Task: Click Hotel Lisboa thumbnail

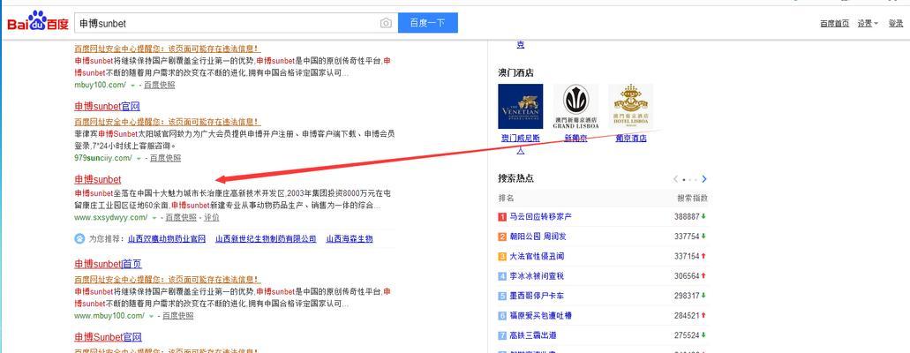Action: (x=631, y=106)
